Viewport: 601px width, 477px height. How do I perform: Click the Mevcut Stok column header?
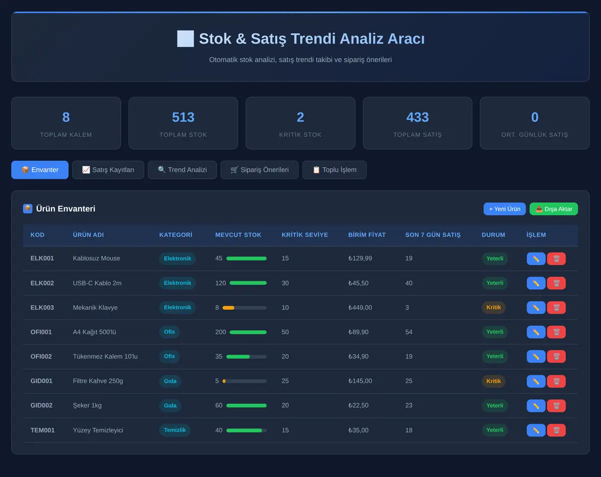pyautogui.click(x=238, y=235)
